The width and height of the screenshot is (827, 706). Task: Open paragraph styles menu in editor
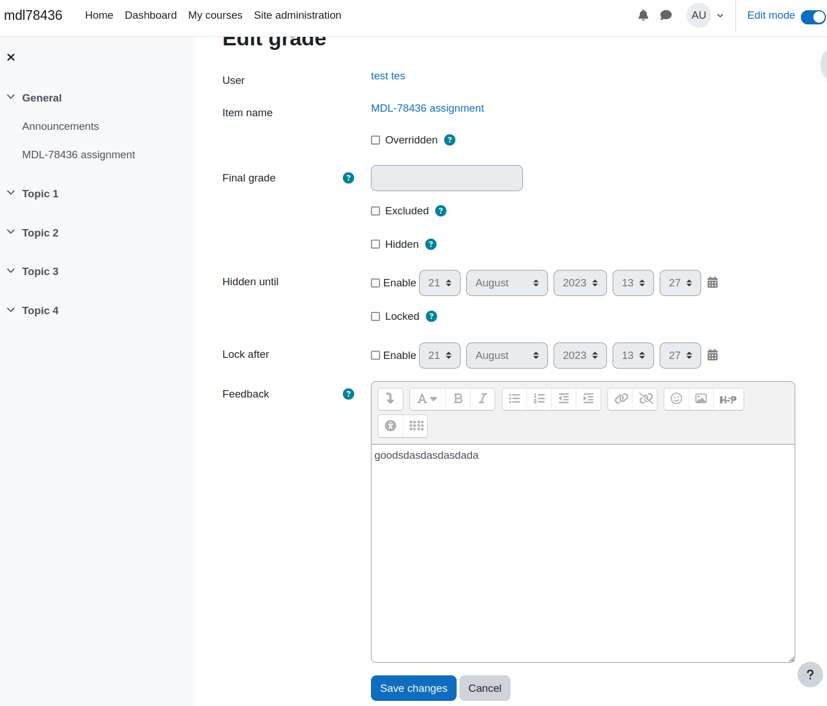point(428,399)
